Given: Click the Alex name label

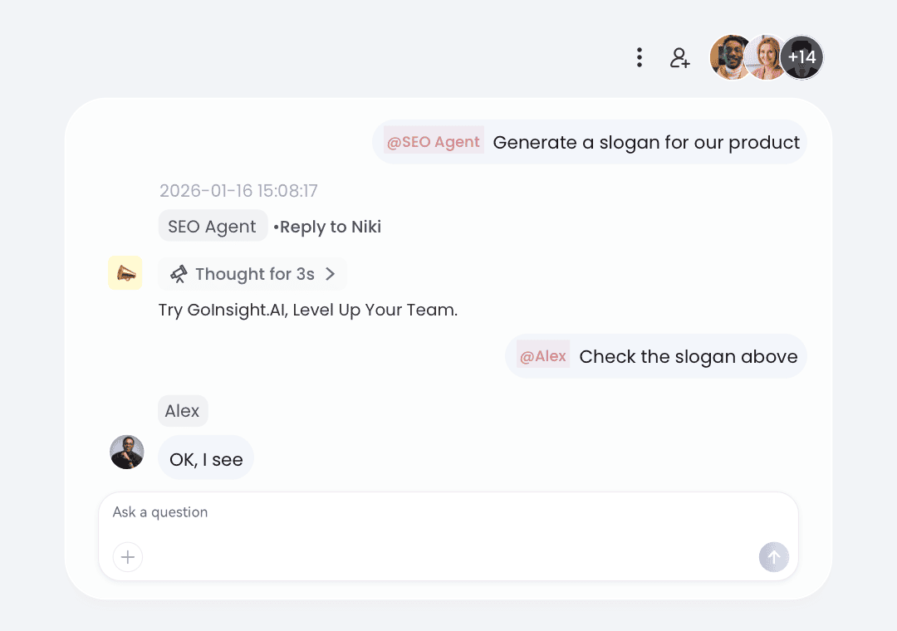Looking at the screenshot, I should tap(183, 411).
